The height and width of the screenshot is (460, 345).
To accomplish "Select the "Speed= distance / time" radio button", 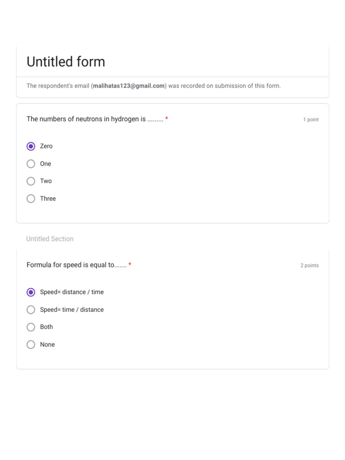I will (x=31, y=292).
